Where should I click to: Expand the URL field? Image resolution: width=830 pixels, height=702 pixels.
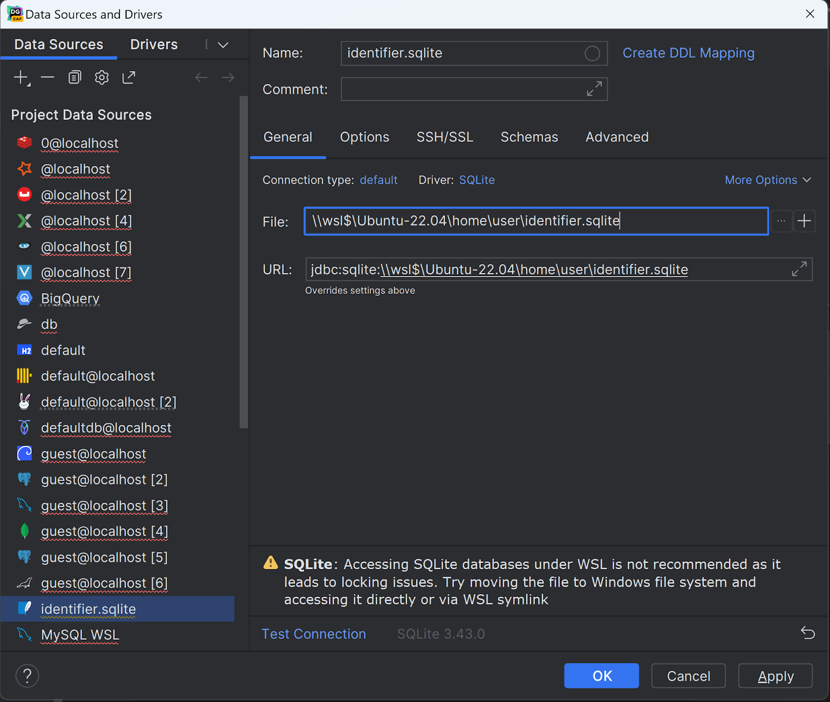click(799, 269)
